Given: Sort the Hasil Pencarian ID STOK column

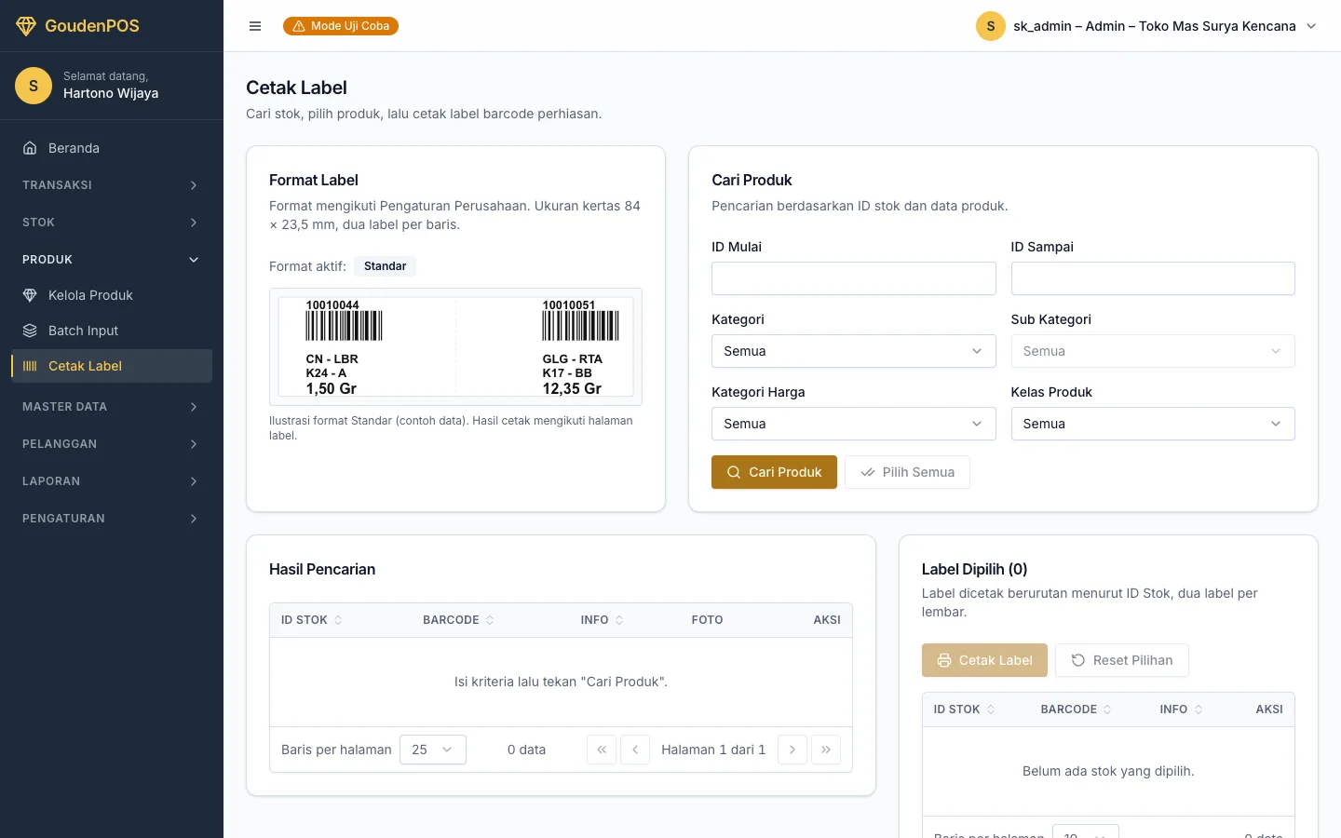Looking at the screenshot, I should pos(312,620).
